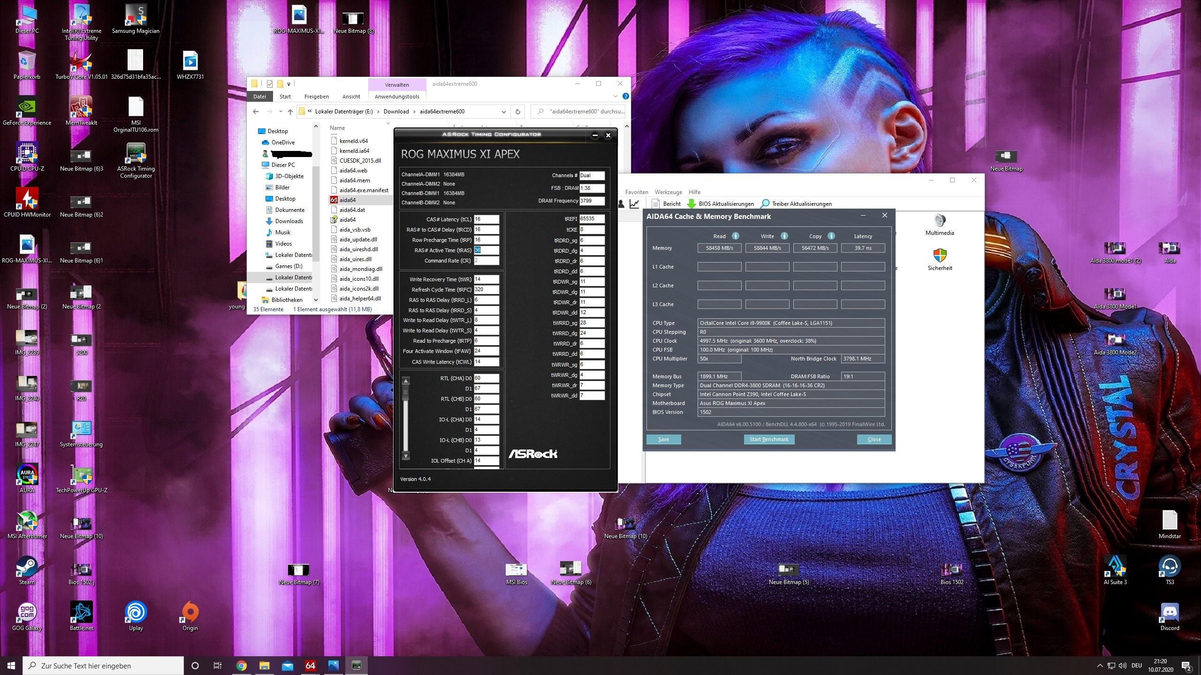The width and height of the screenshot is (1201, 675).
Task: Click Start Benchmark in AIDA64
Action: tap(768, 439)
